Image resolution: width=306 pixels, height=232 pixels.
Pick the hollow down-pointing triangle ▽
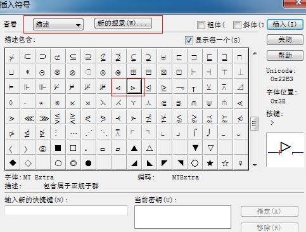[x=210, y=148]
